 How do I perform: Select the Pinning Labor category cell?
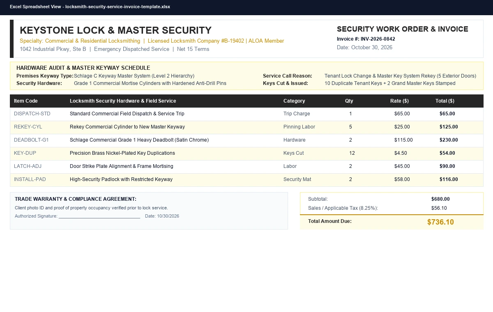299,127
